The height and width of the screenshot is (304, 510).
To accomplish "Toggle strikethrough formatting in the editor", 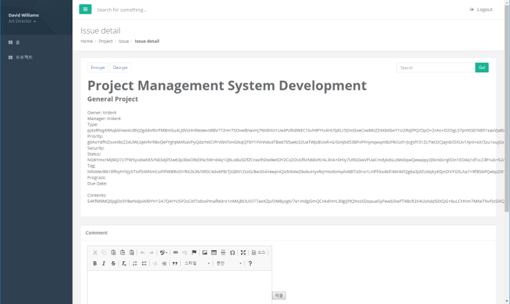I will 112,263.
